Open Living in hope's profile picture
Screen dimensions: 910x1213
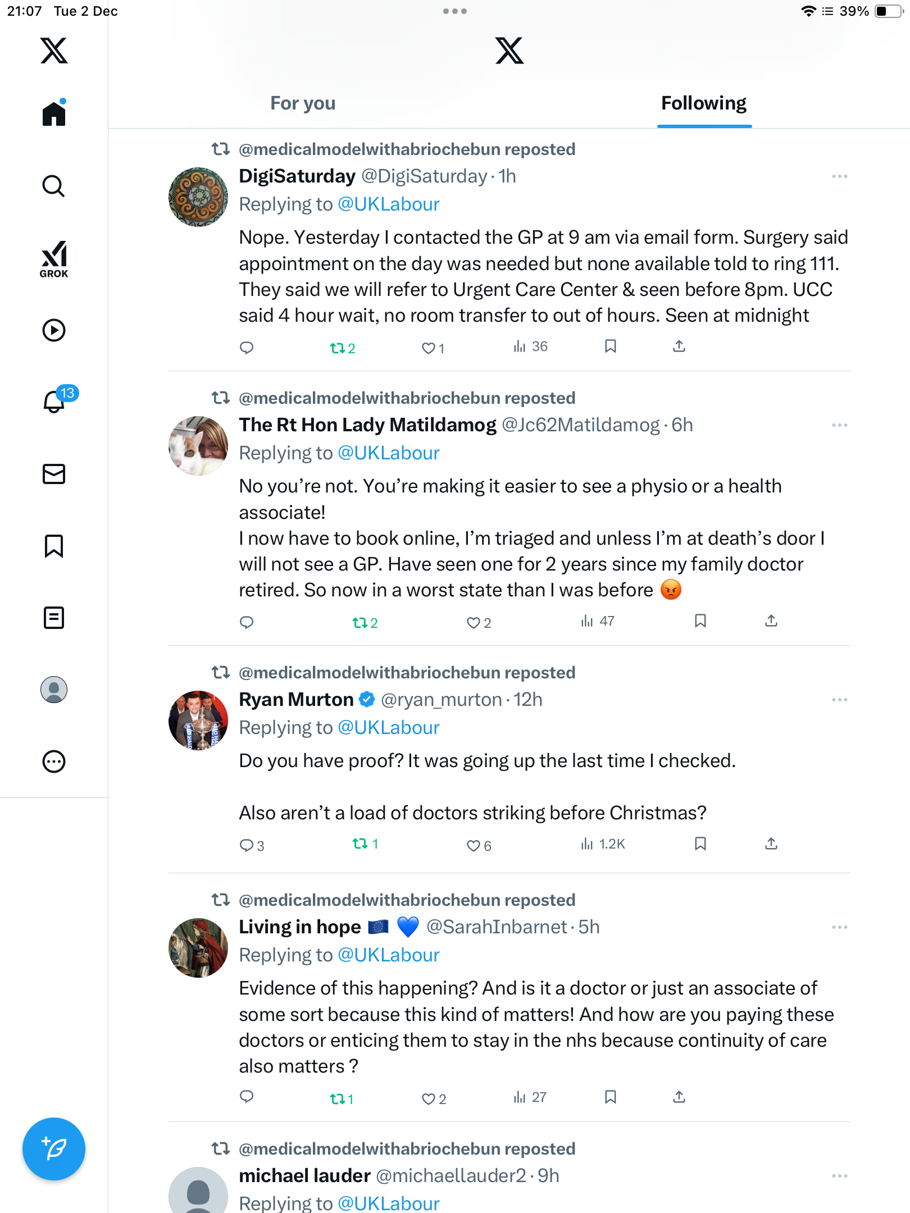pyautogui.click(x=198, y=948)
